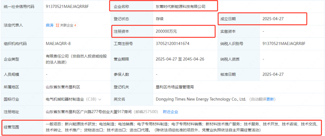
Task: Click the 核准日期 value 2025-04-27
Action: tap(273, 74)
